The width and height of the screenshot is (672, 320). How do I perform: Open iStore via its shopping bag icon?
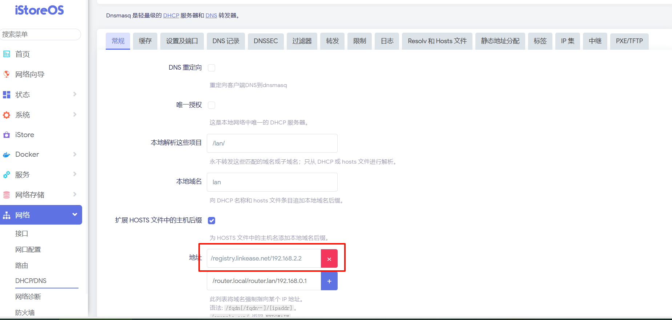7,135
